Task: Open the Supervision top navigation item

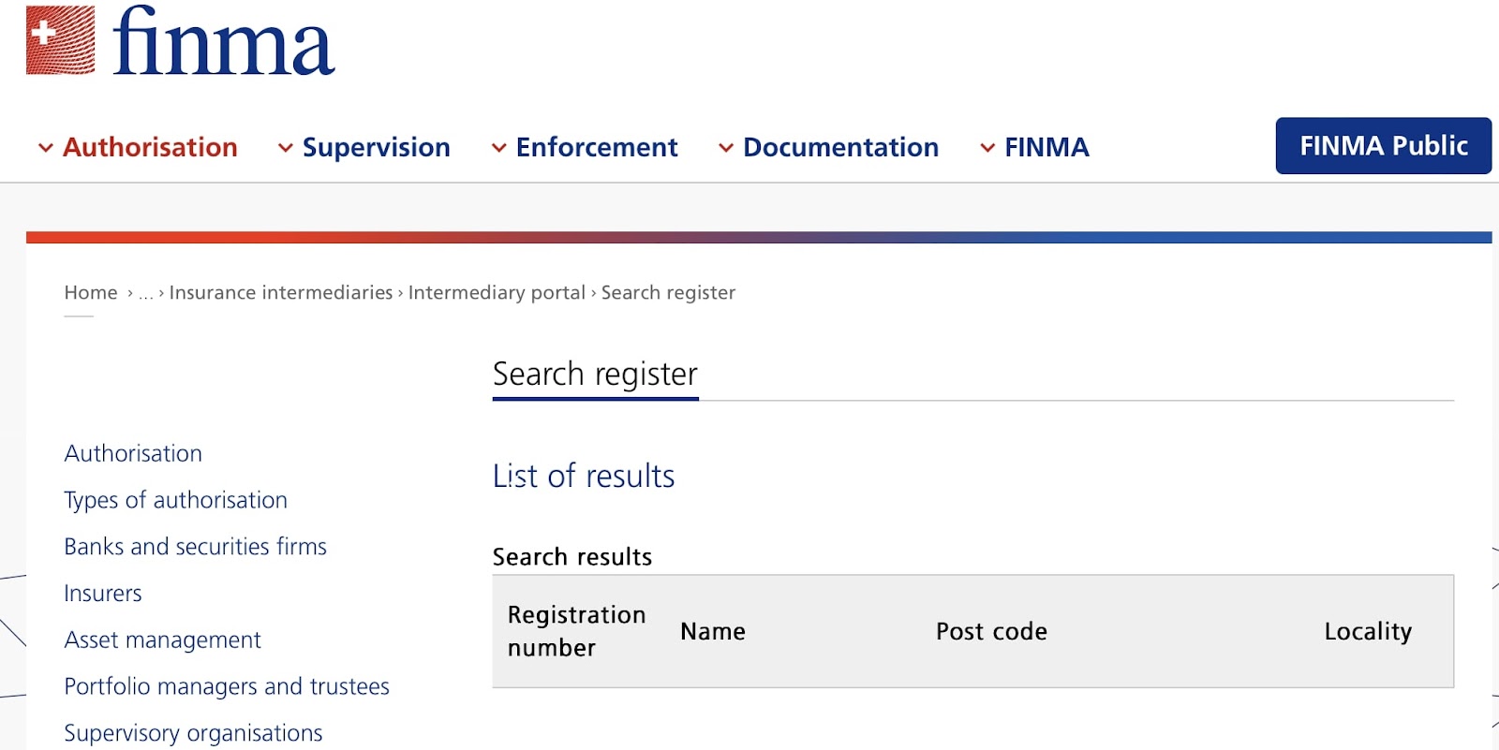Action: coord(376,147)
